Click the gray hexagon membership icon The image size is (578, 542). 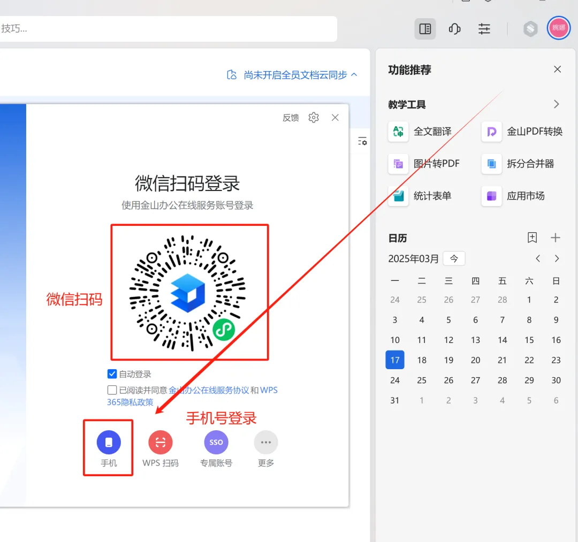click(x=530, y=28)
